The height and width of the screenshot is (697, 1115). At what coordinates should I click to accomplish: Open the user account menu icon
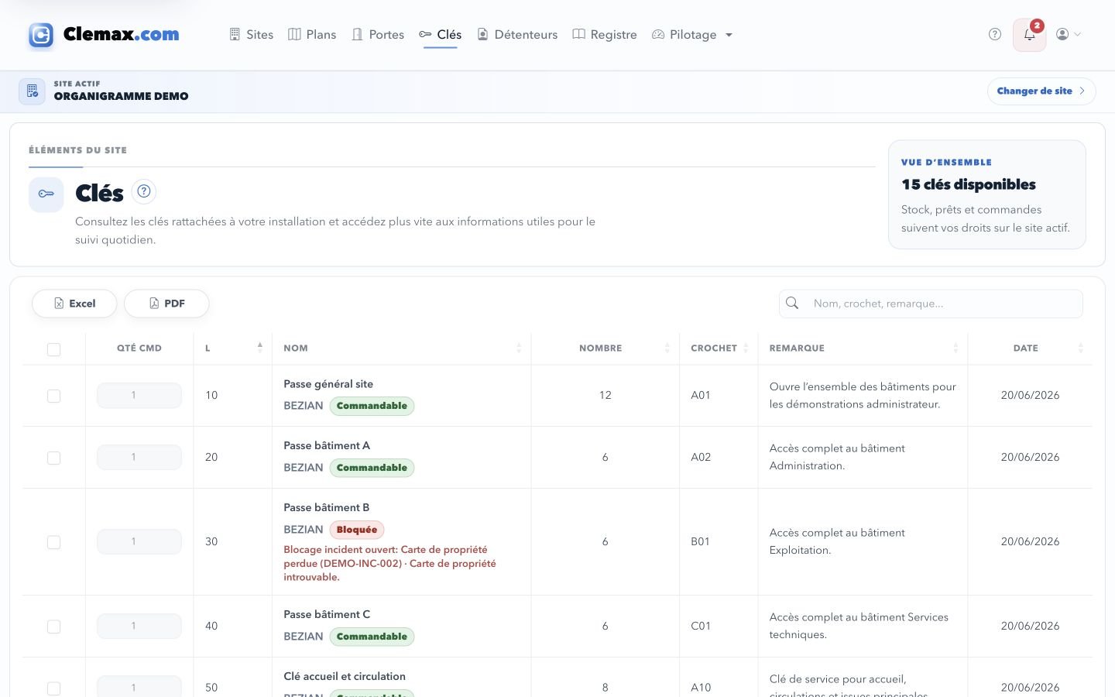[1069, 34]
